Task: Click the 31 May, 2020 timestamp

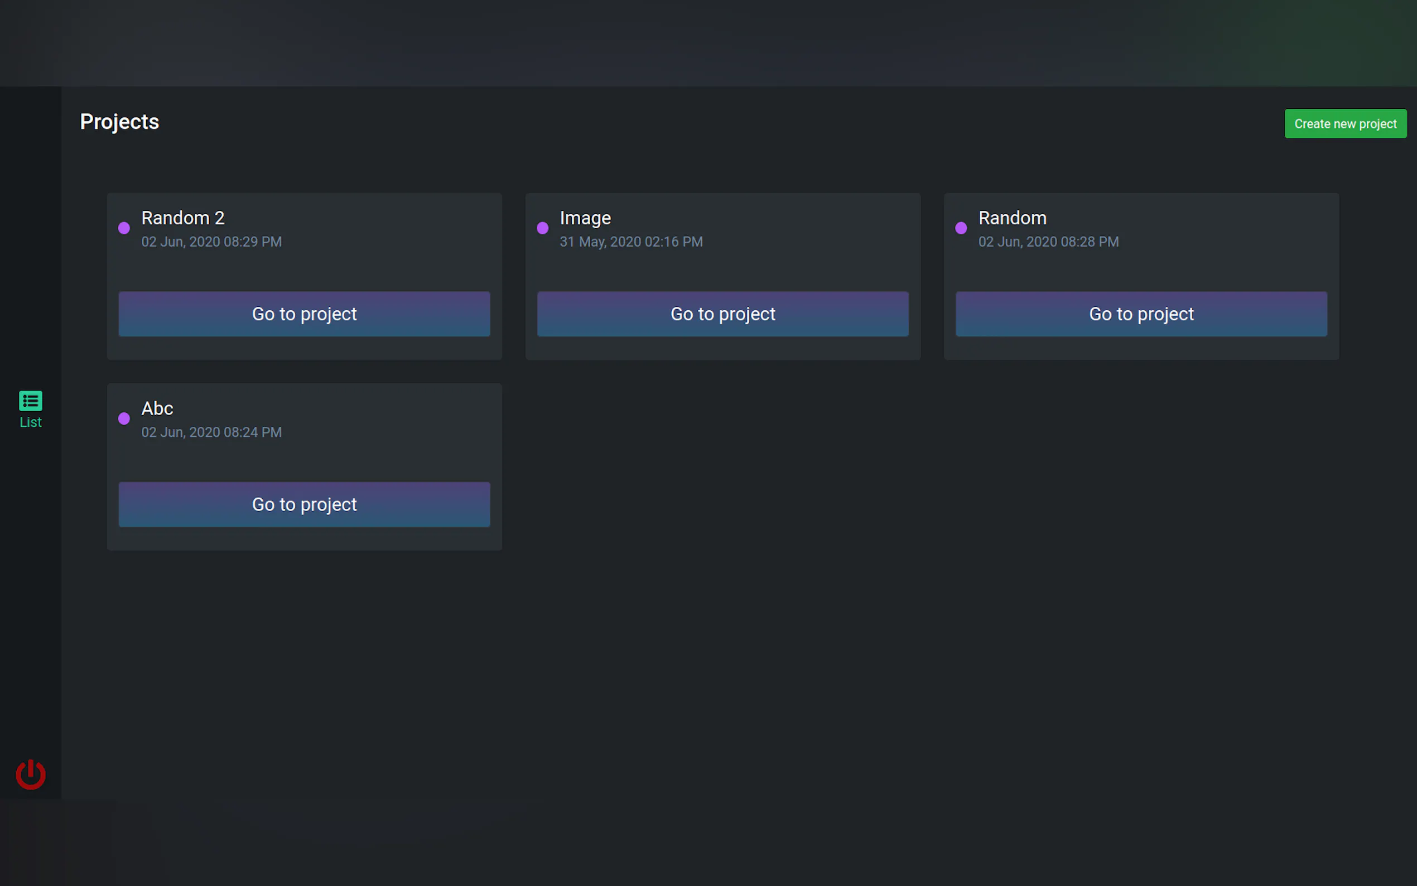Action: [x=631, y=242]
